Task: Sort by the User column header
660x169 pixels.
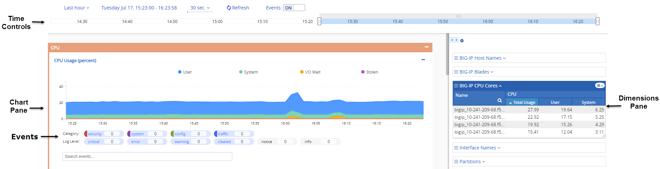Action: click(555, 102)
